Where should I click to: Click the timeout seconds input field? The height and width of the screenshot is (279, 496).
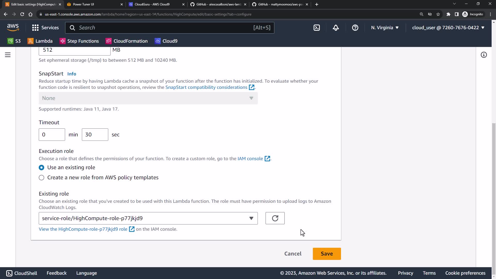tap(95, 135)
